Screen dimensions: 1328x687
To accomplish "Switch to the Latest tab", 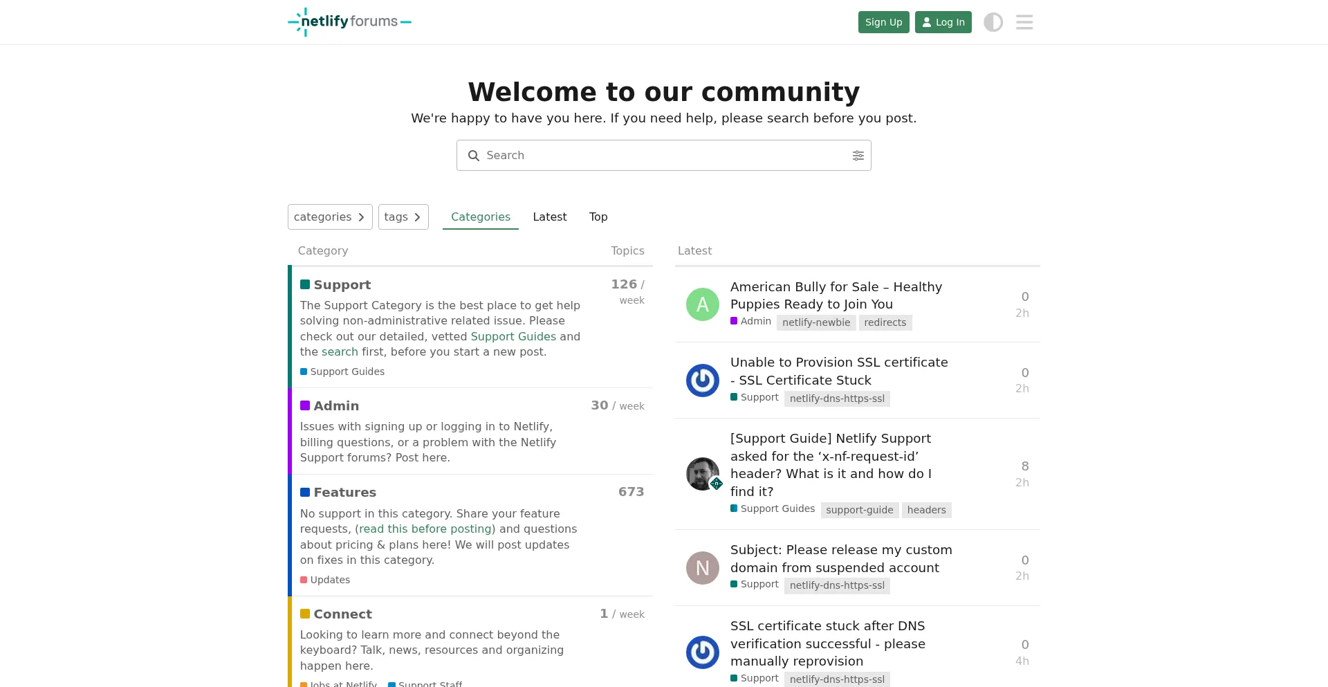I will coord(550,217).
